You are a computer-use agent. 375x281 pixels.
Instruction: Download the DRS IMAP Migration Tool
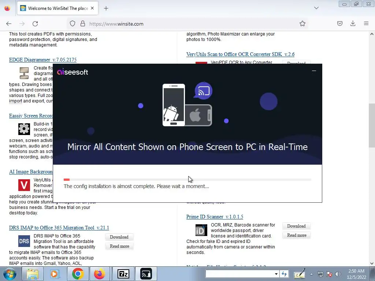pos(119,237)
